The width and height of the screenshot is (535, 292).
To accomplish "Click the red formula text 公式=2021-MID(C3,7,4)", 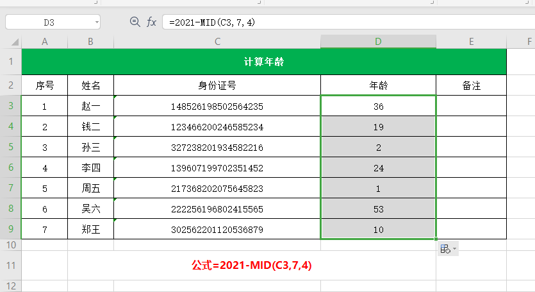I will click(x=251, y=265).
